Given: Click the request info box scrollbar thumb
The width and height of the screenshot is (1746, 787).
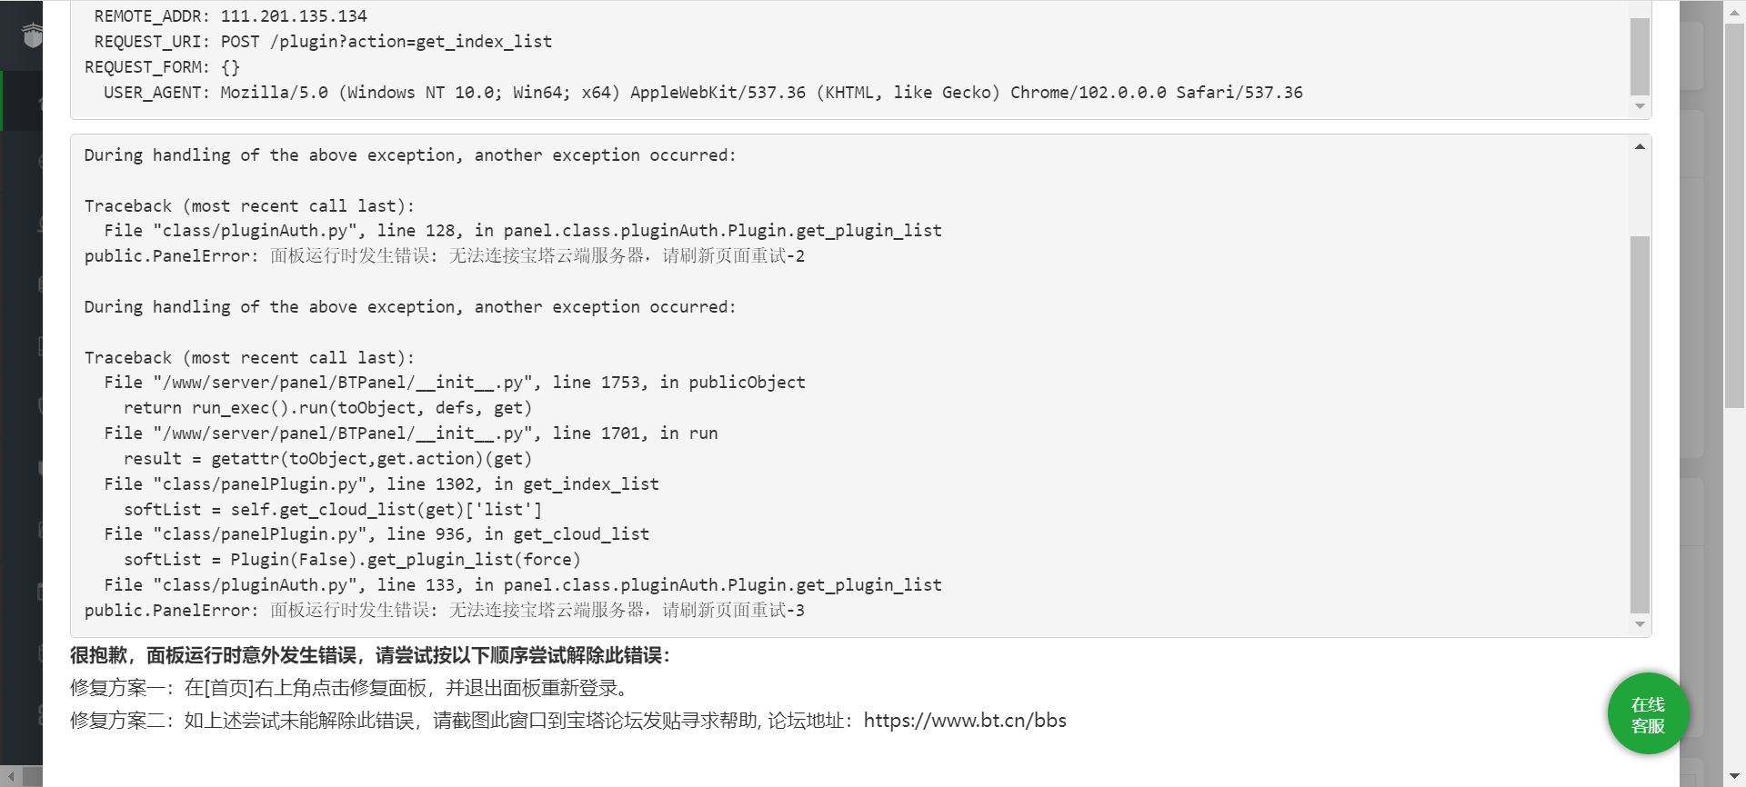Looking at the screenshot, I should point(1640,56).
